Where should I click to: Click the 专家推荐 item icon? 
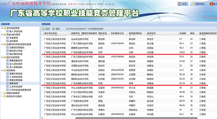click(7, 38)
